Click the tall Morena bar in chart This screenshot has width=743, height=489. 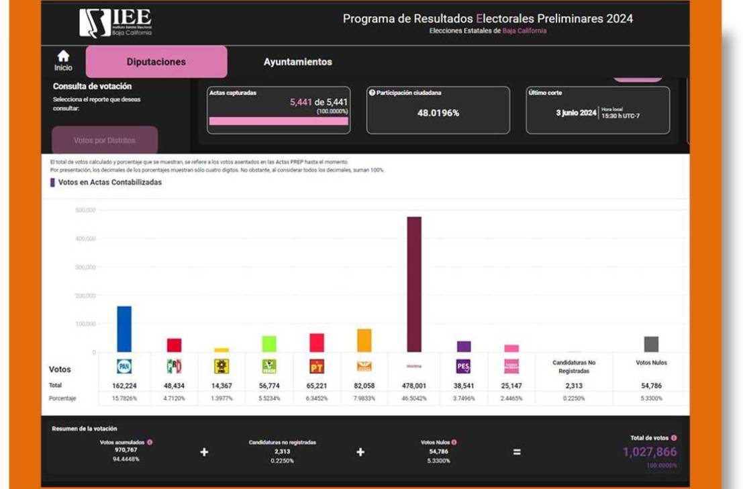click(414, 283)
